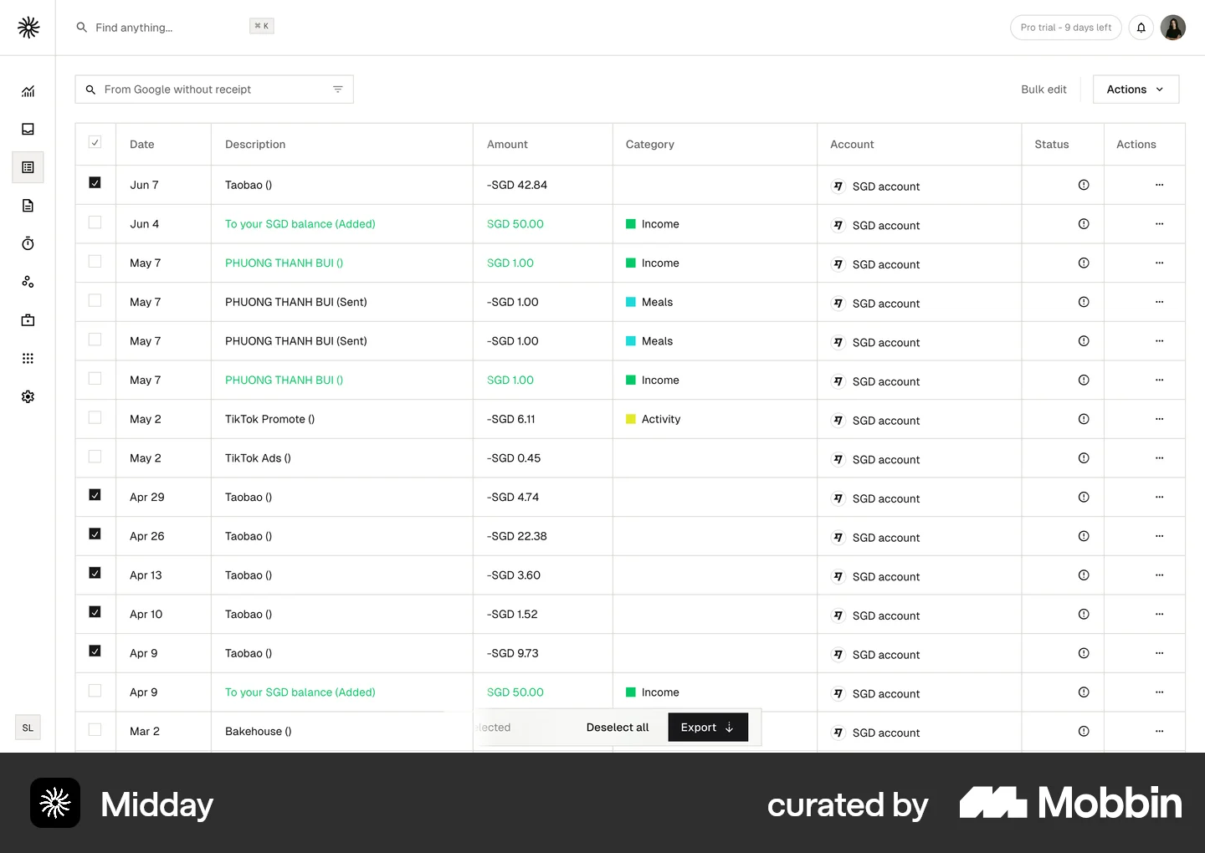
Task: Toggle the select-all checkbox in table header
Action: click(95, 142)
